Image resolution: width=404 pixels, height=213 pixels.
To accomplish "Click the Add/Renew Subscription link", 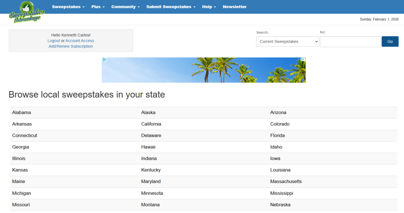I will [71, 46].
